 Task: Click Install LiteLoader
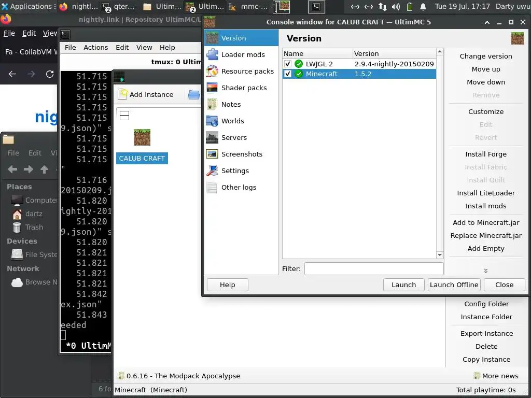tap(486, 193)
